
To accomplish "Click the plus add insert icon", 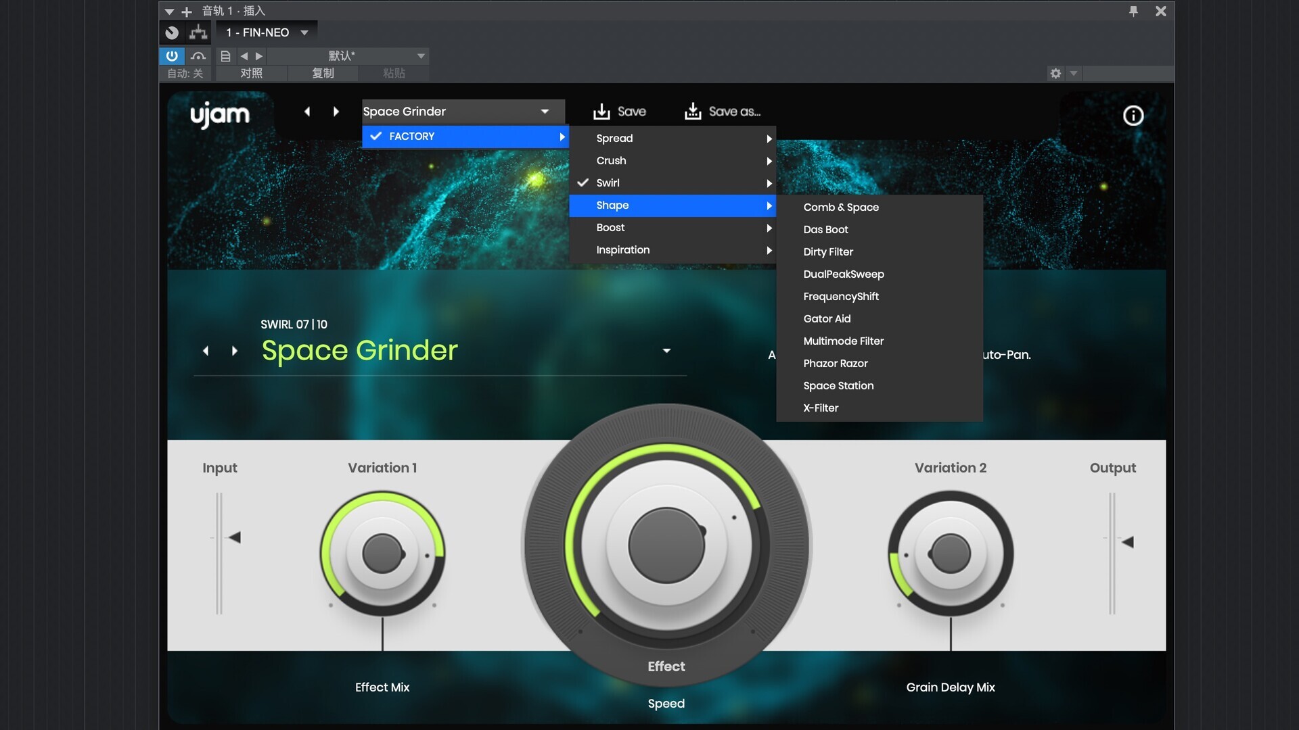I will pos(187,11).
